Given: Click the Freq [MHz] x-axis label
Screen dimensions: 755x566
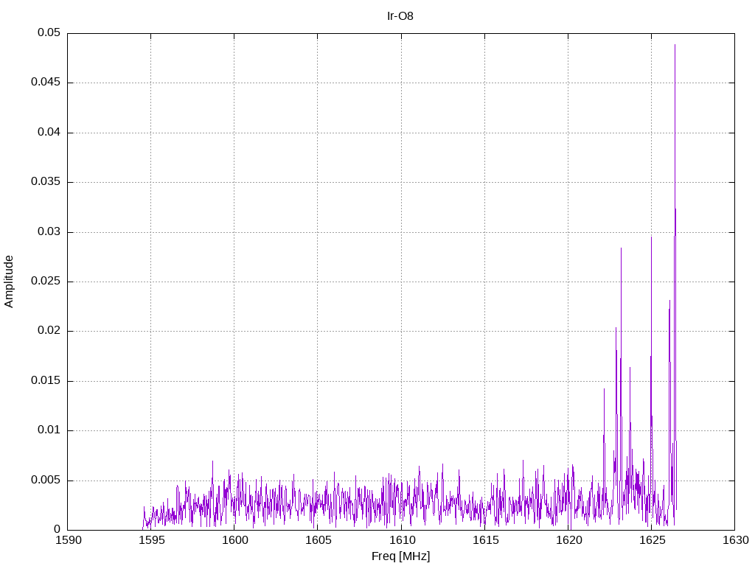Looking at the screenshot, I should (x=400, y=556).
